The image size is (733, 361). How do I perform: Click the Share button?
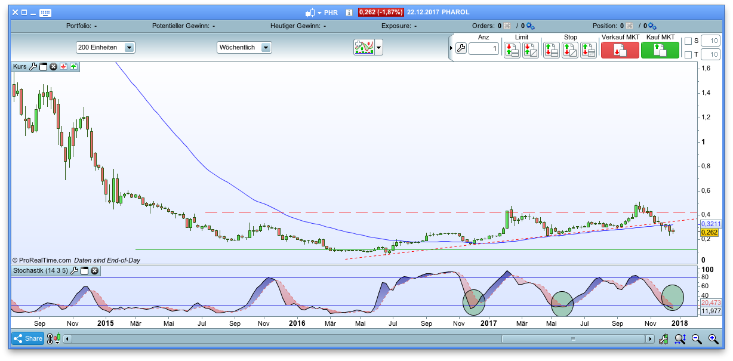point(27,339)
